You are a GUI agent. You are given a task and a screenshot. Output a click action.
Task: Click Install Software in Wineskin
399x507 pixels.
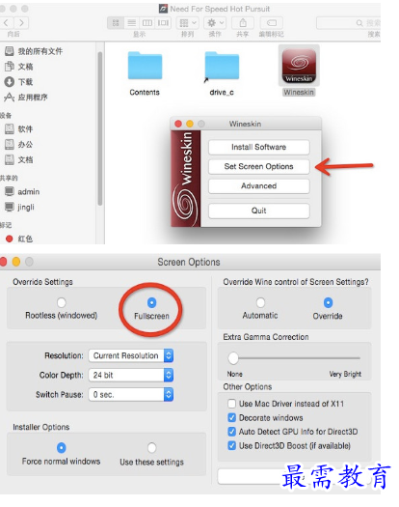(259, 147)
